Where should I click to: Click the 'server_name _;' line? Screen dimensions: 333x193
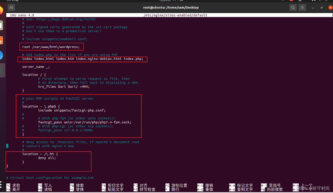[36, 67]
